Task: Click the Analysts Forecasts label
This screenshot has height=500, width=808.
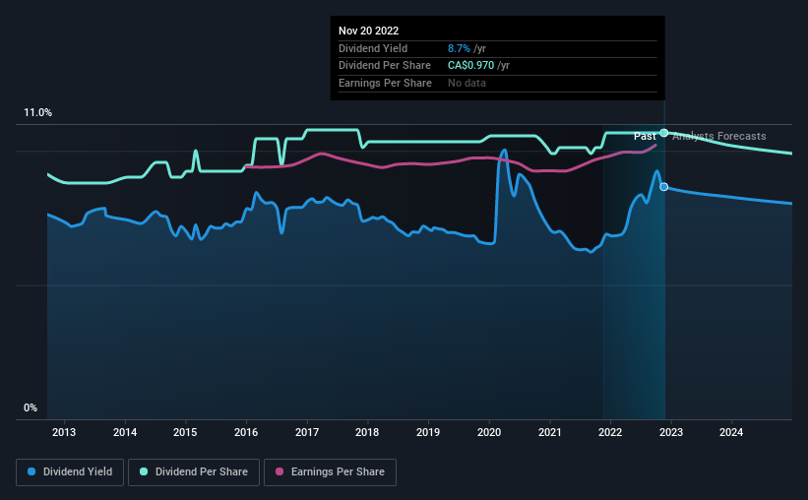Action: pyautogui.click(x=718, y=136)
